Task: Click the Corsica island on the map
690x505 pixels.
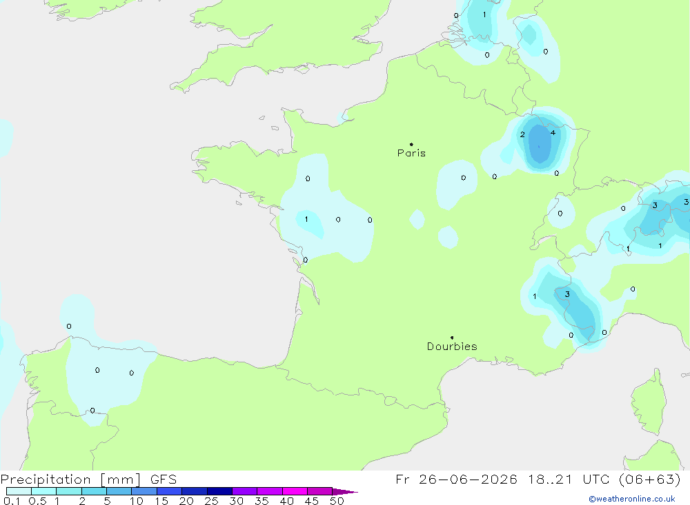Action: (x=649, y=401)
